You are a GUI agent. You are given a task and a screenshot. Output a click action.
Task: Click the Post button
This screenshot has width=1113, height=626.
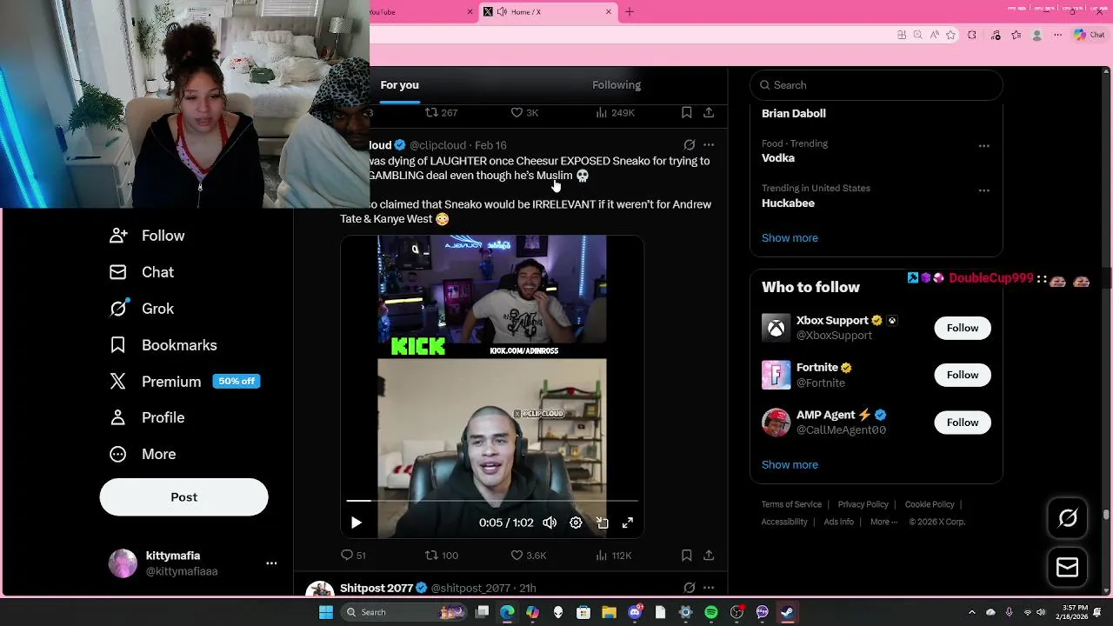(x=183, y=497)
